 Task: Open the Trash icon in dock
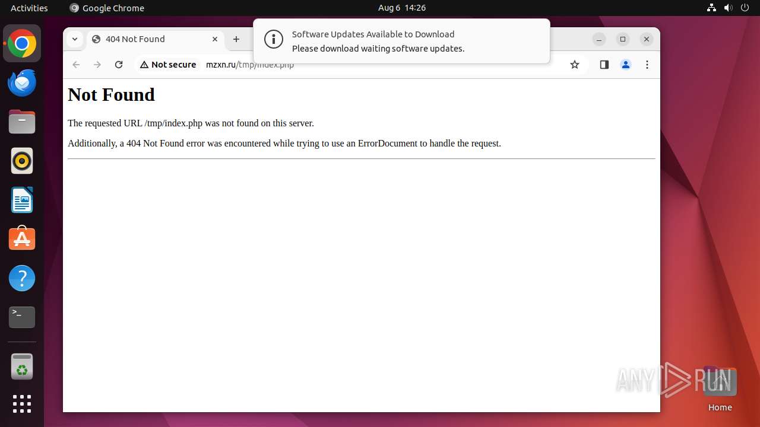click(22, 367)
